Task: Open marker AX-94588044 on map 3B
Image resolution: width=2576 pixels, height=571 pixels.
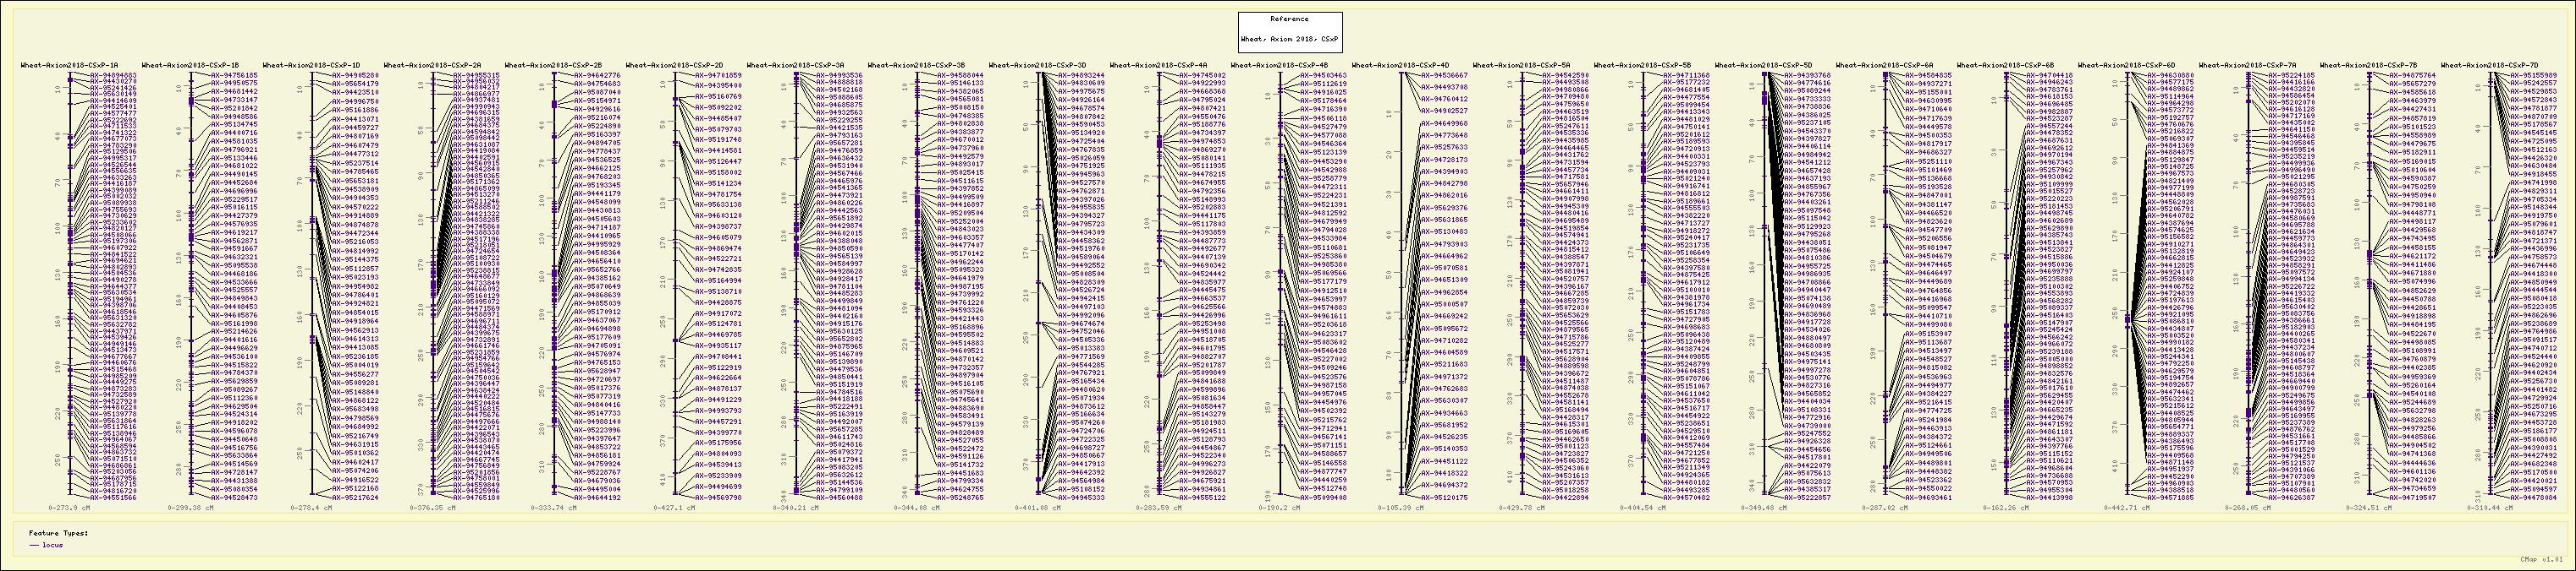Action: click(x=960, y=75)
